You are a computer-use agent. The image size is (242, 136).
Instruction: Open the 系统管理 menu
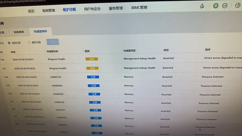click(49, 11)
